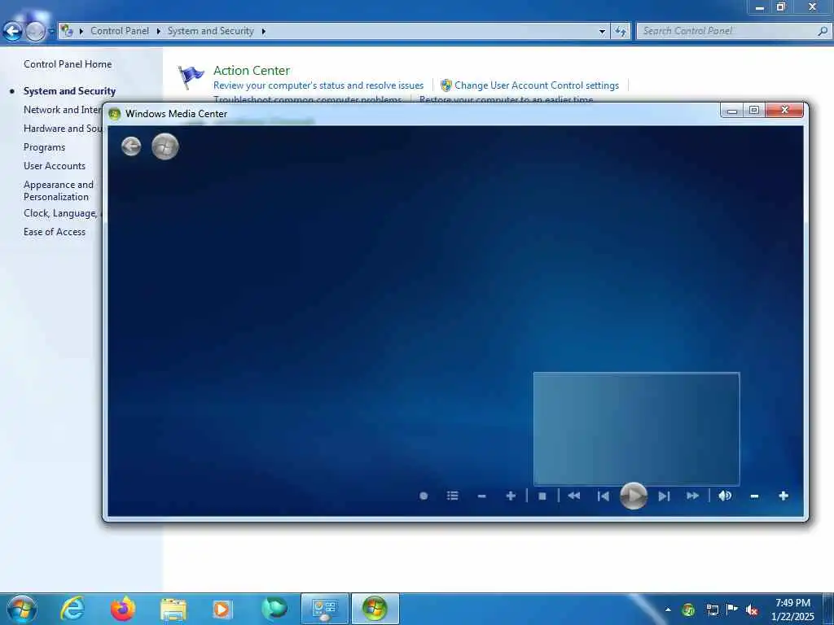Start playback with the round Play button
The width and height of the screenshot is (834, 625).
[x=634, y=496]
